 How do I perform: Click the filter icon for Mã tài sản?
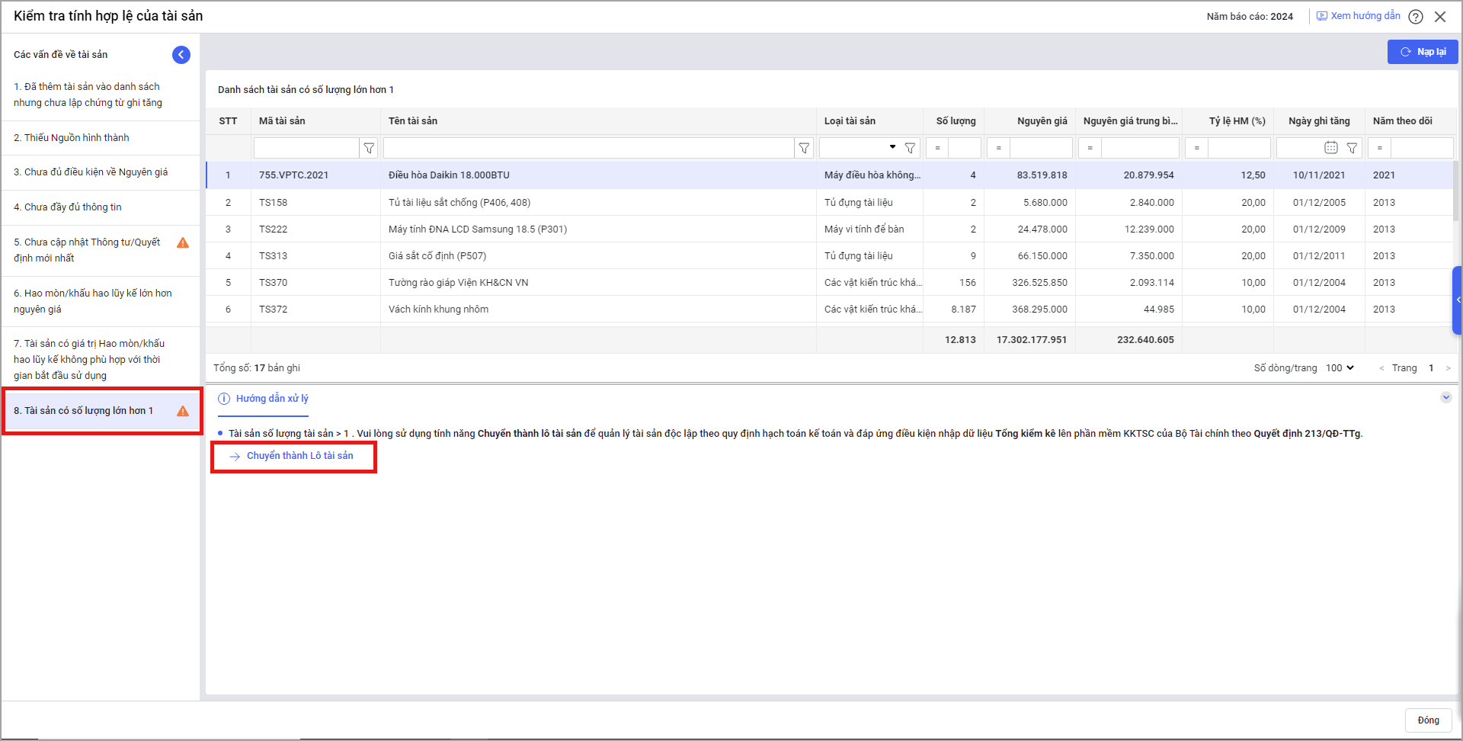369,148
